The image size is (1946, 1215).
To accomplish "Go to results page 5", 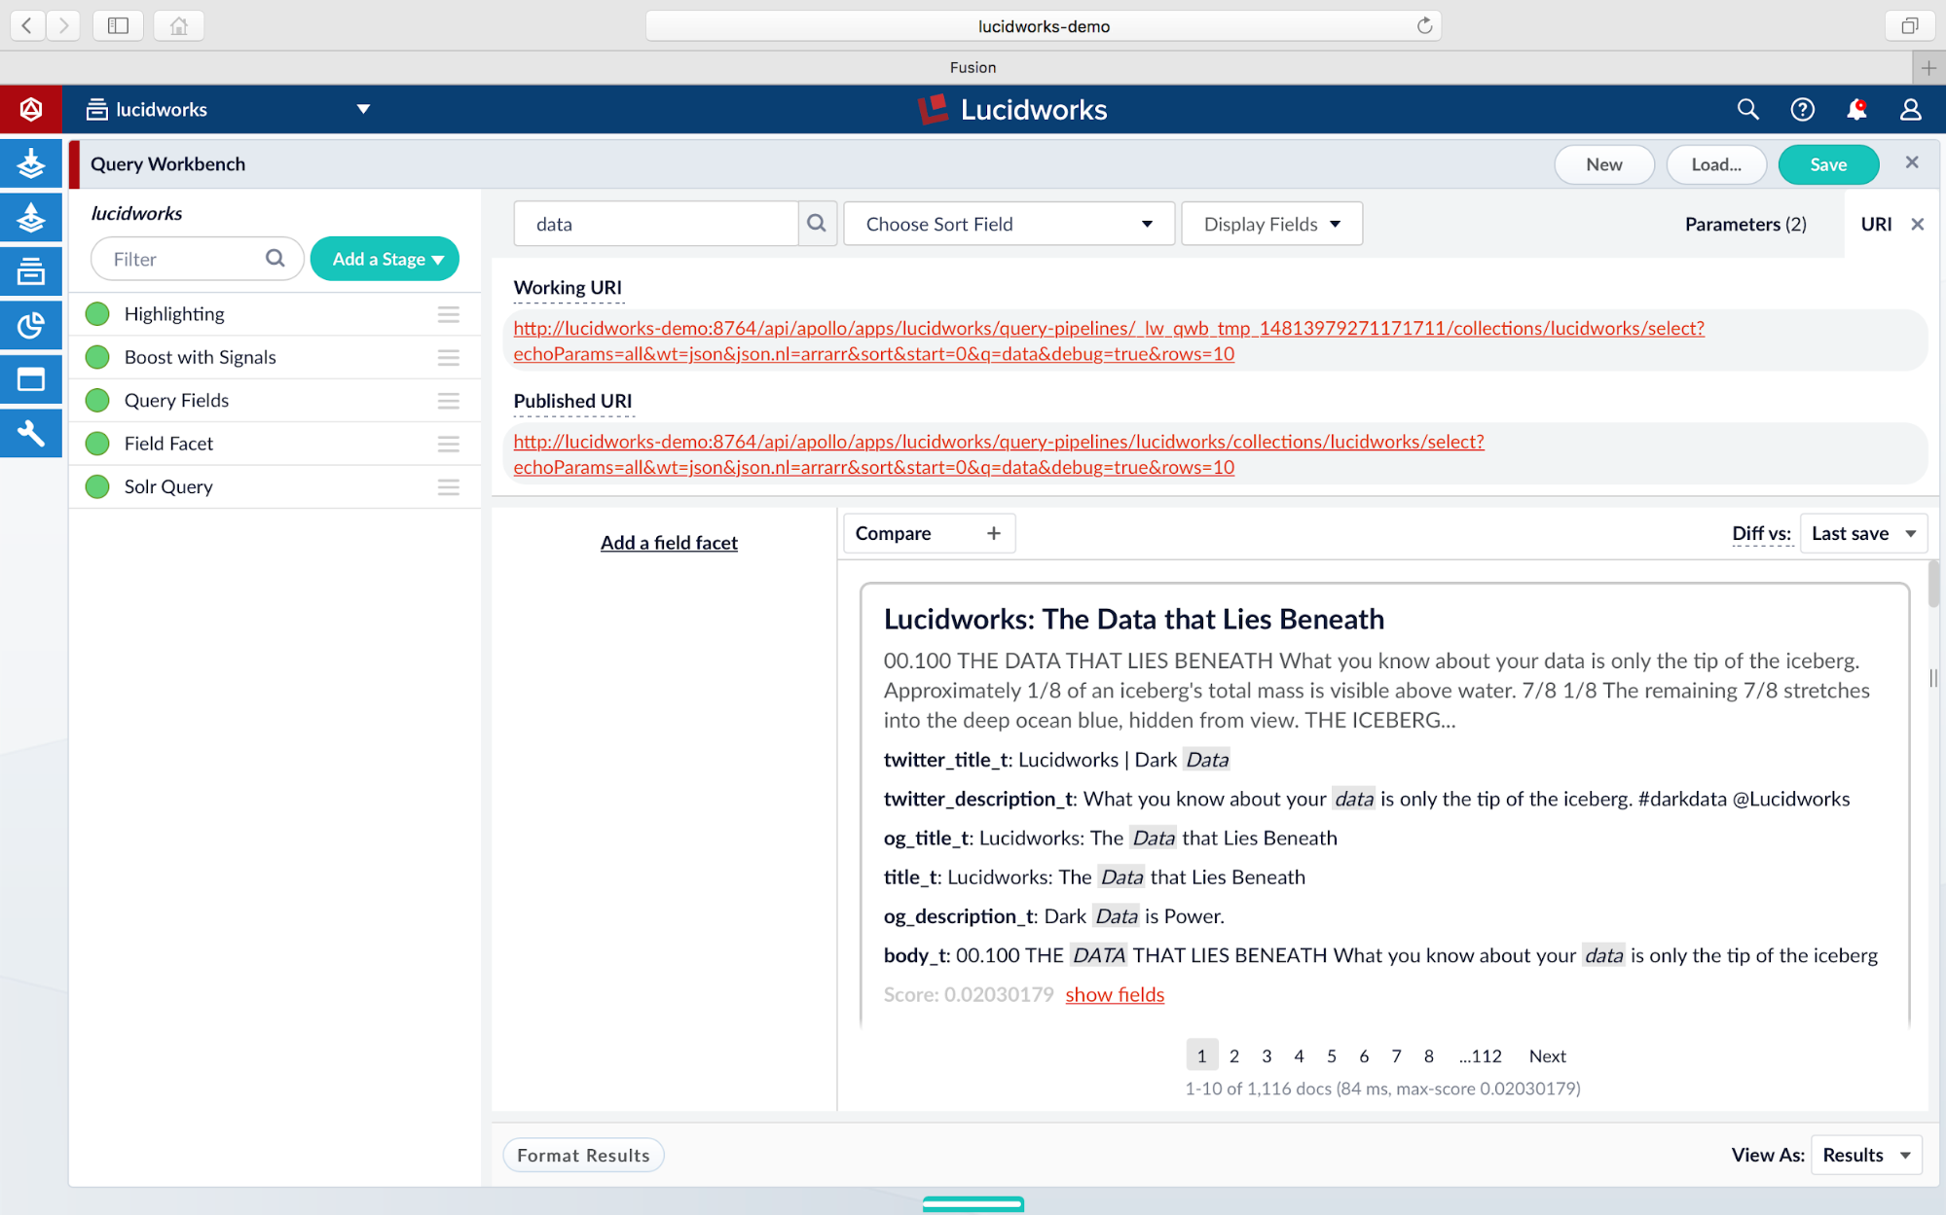I will [1331, 1055].
